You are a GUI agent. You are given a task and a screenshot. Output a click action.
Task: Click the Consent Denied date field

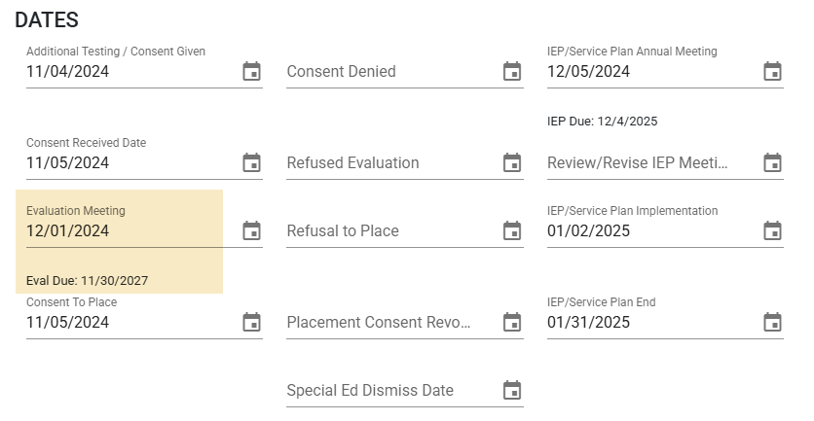[x=392, y=72]
